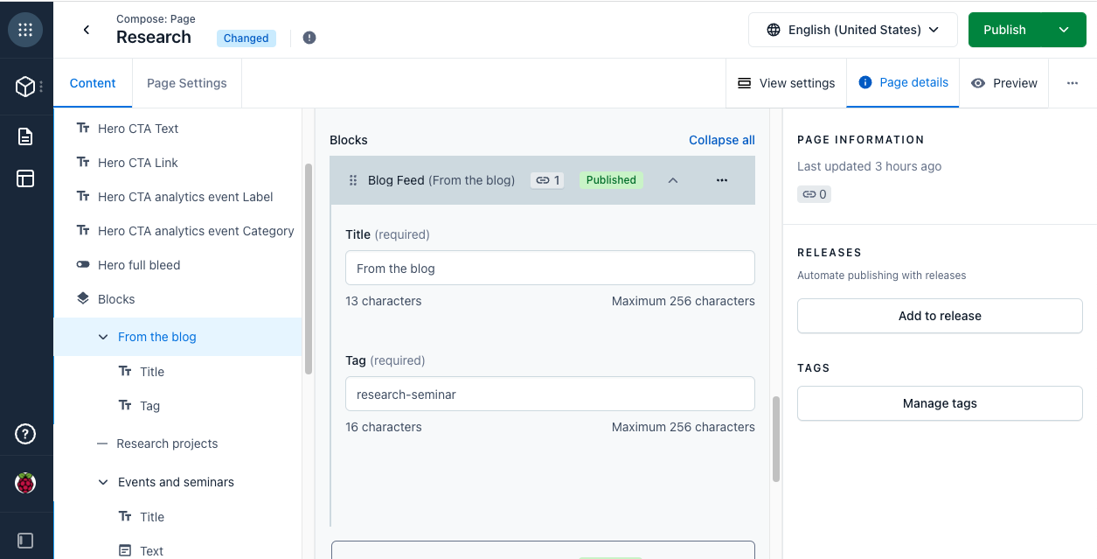Collapse the Events and seminars tree item
The height and width of the screenshot is (559, 1097).
102,482
